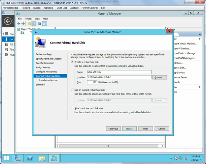Open the Capture menu in iKVM Viewer
This screenshot has width=206, height=164.
[74, 8]
